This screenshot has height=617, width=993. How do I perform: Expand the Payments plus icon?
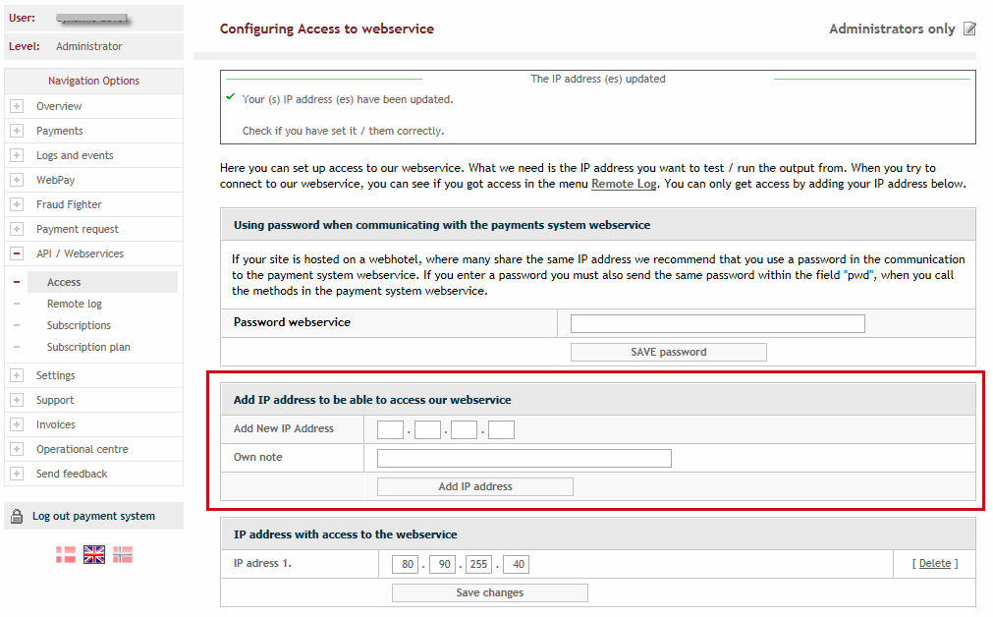pos(17,131)
